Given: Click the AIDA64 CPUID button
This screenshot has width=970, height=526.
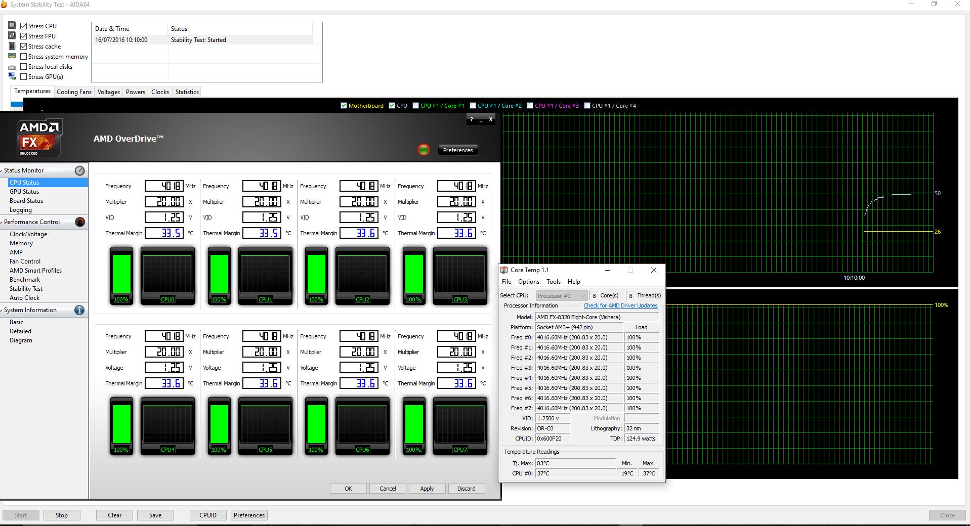Looking at the screenshot, I should click(x=208, y=515).
